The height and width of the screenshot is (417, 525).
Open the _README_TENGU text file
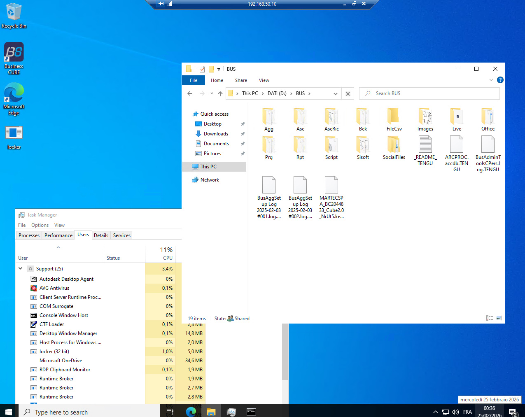click(425, 151)
